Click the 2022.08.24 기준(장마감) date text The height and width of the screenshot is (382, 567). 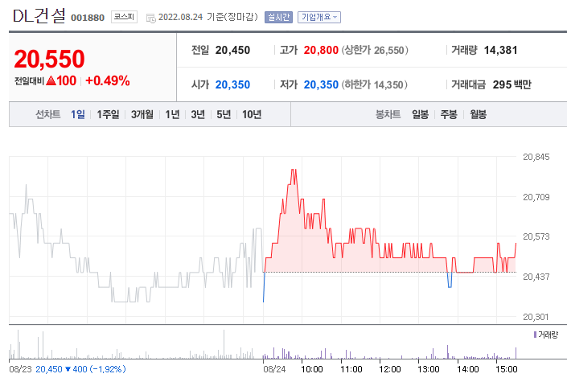[208, 17]
